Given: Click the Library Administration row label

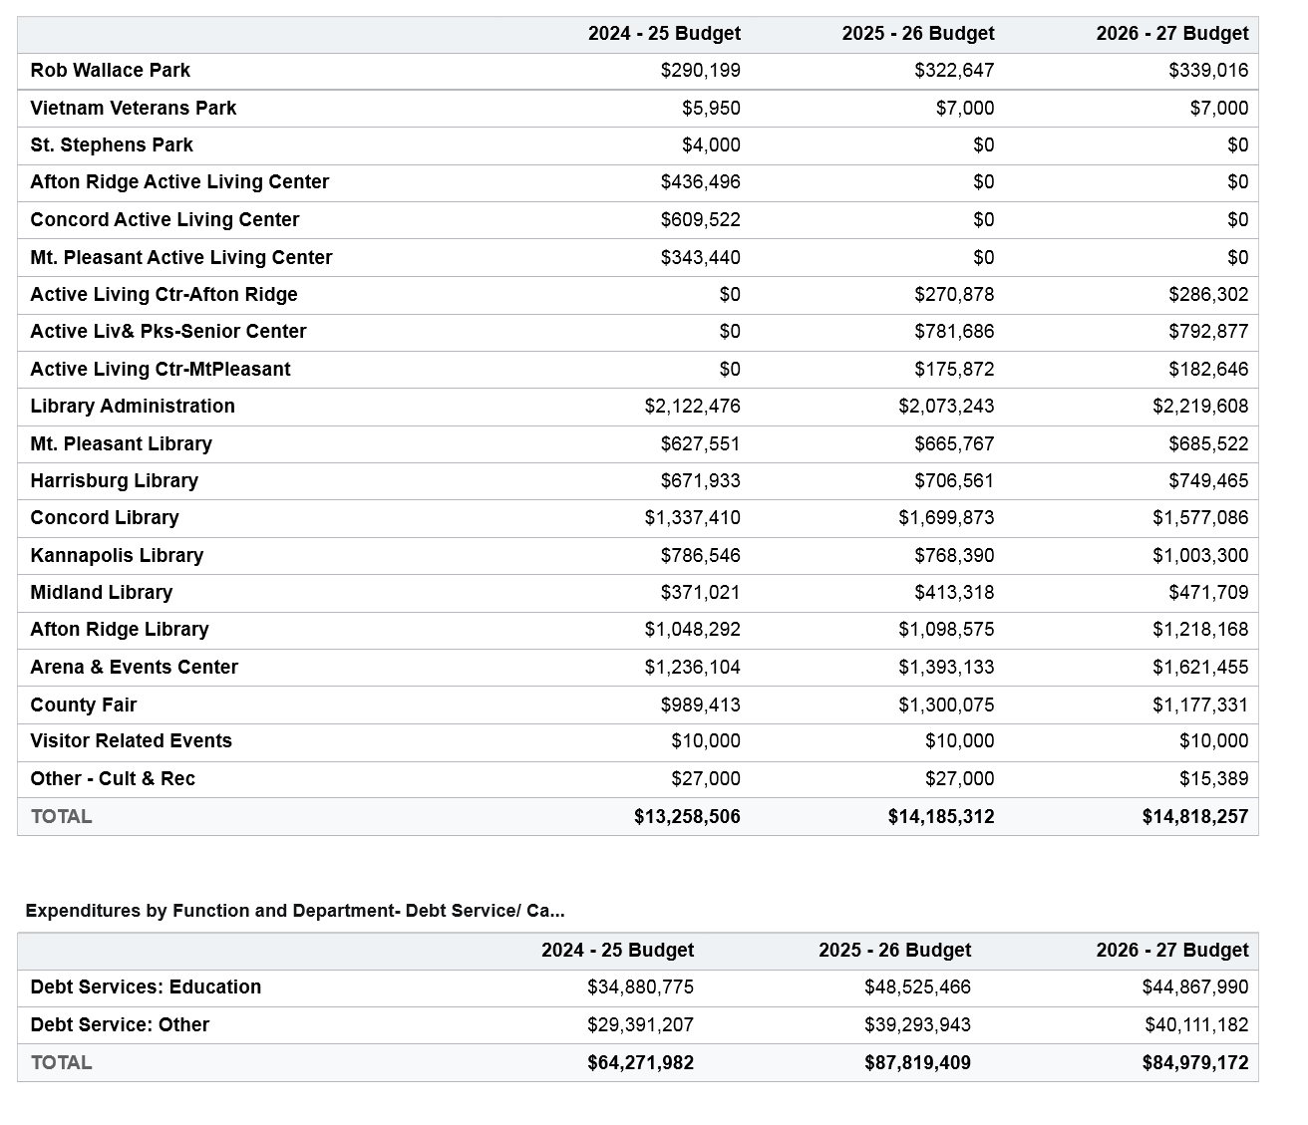Looking at the screenshot, I should point(133,407).
